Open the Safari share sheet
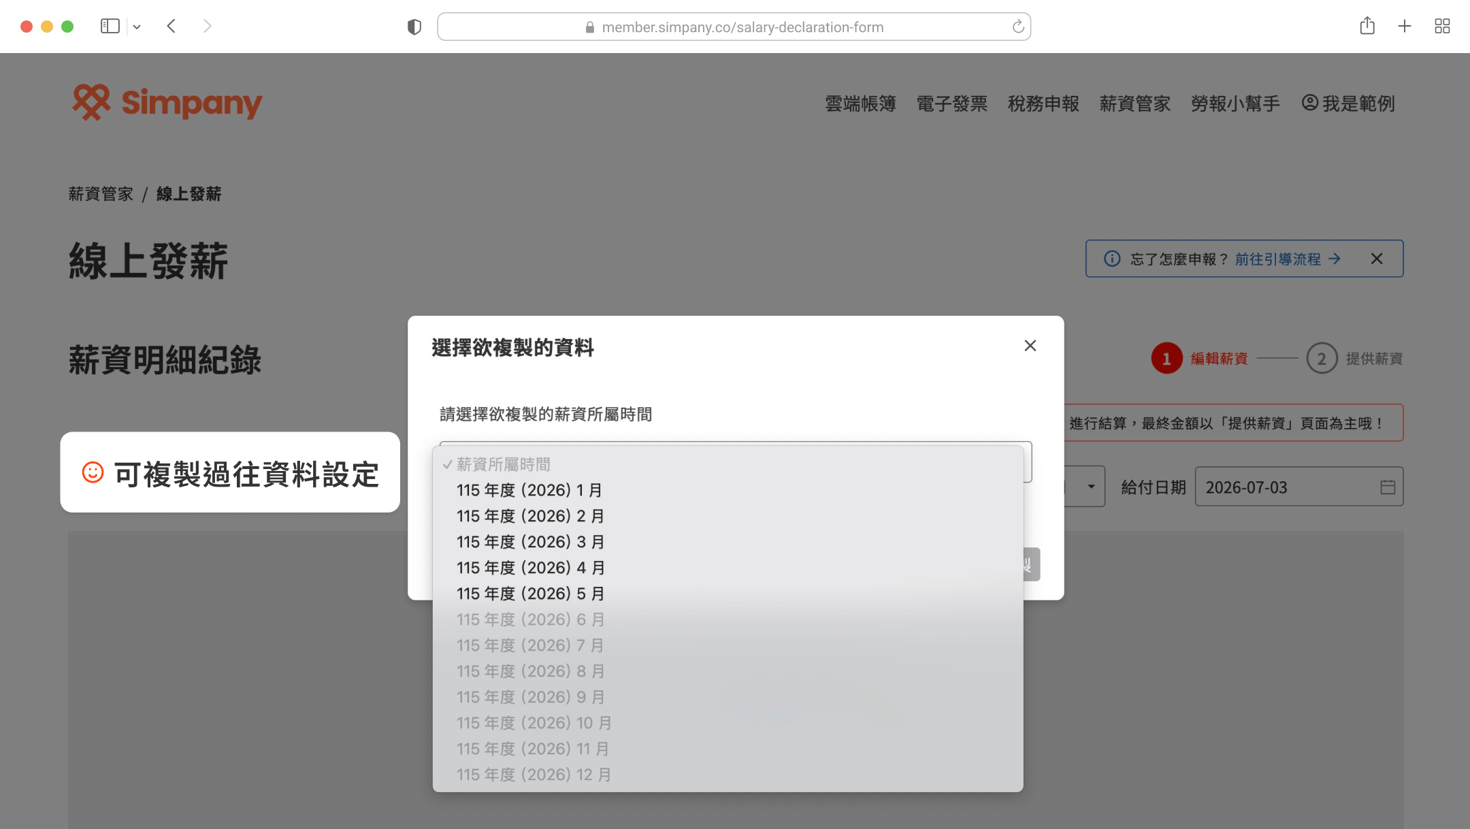The height and width of the screenshot is (829, 1470). coord(1367,25)
